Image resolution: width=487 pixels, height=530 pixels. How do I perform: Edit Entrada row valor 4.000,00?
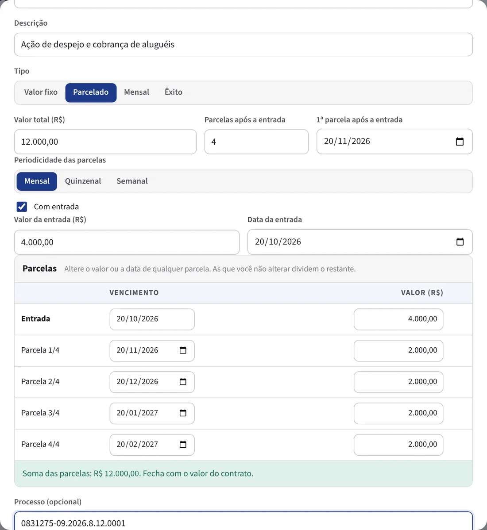398,319
